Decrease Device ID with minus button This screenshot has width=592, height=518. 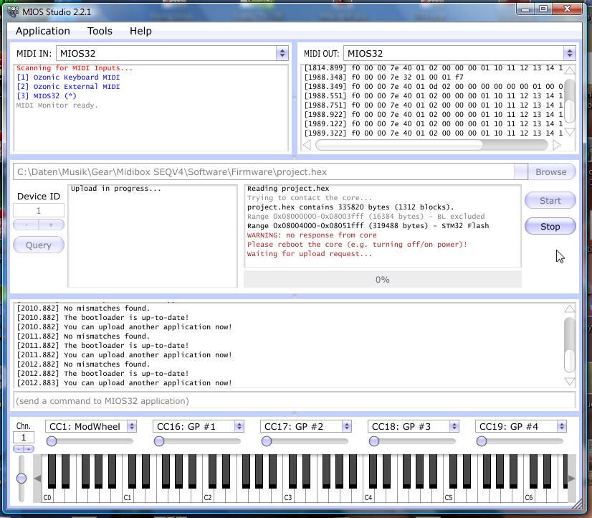click(26, 225)
